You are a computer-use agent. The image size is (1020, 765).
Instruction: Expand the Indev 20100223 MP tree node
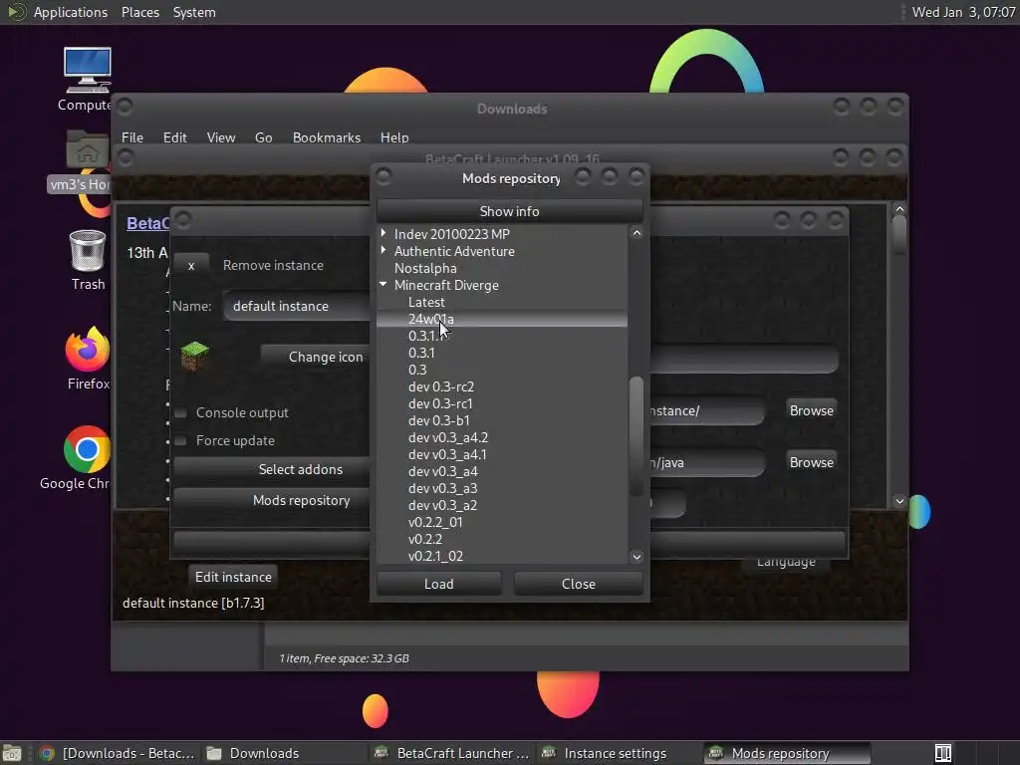[383, 233]
